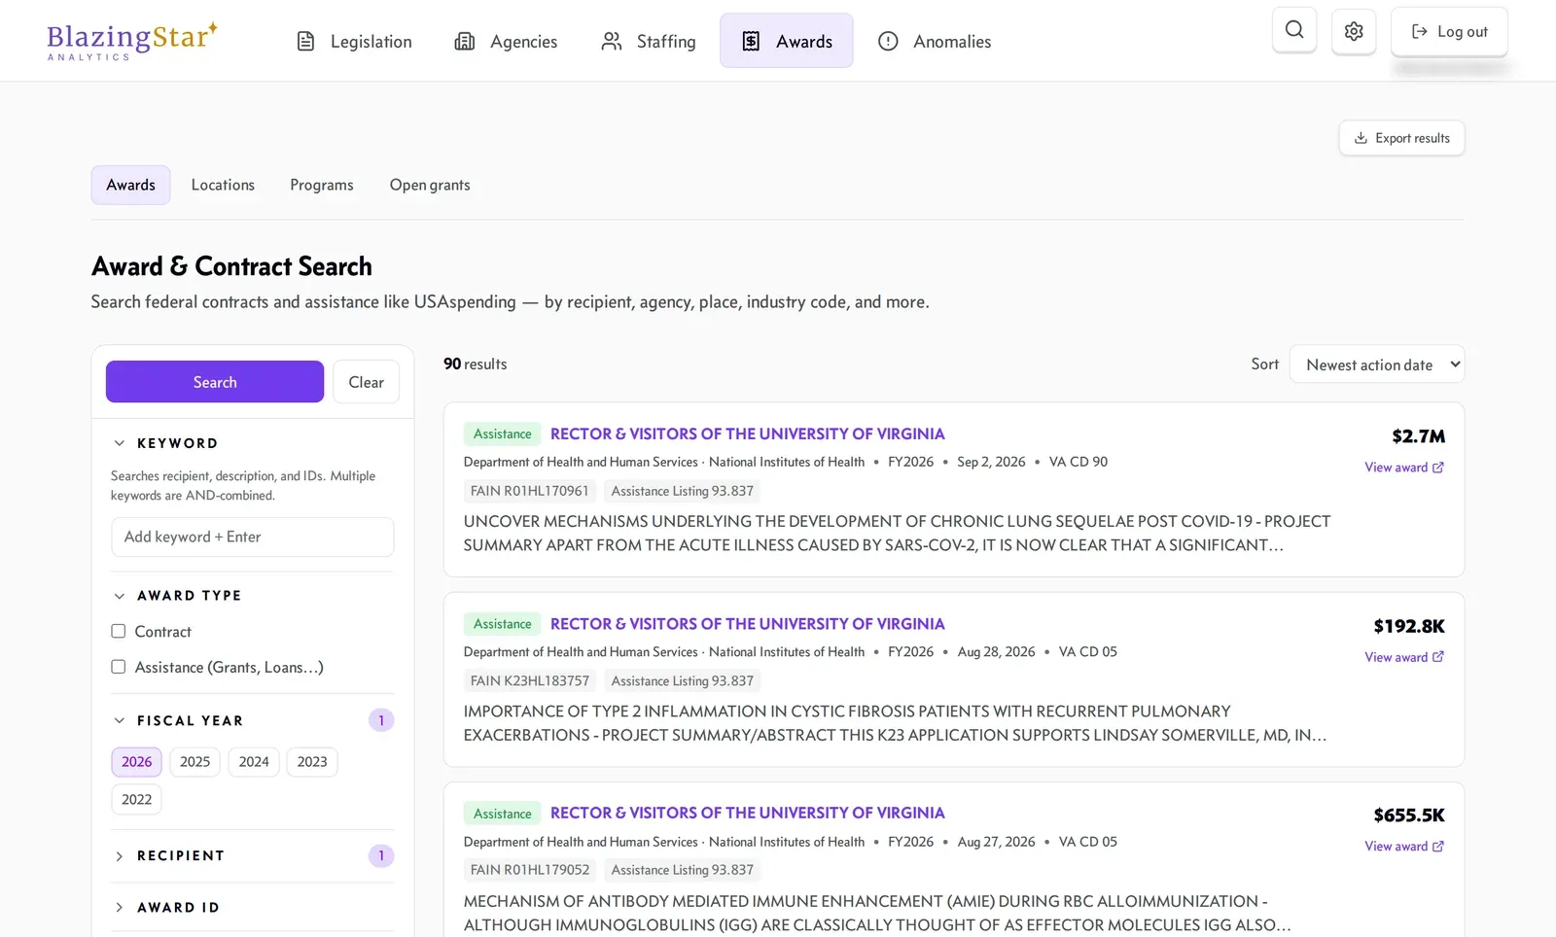Toggle fiscal year 2024 filter chip

coord(254,762)
